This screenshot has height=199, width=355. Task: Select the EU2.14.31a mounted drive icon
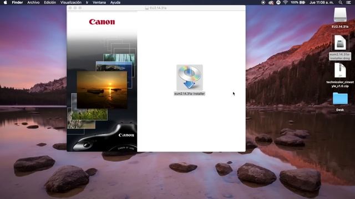tap(340, 15)
